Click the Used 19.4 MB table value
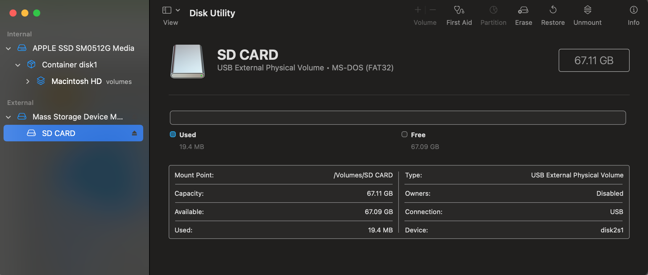Viewport: 648px width, 275px height. point(380,230)
